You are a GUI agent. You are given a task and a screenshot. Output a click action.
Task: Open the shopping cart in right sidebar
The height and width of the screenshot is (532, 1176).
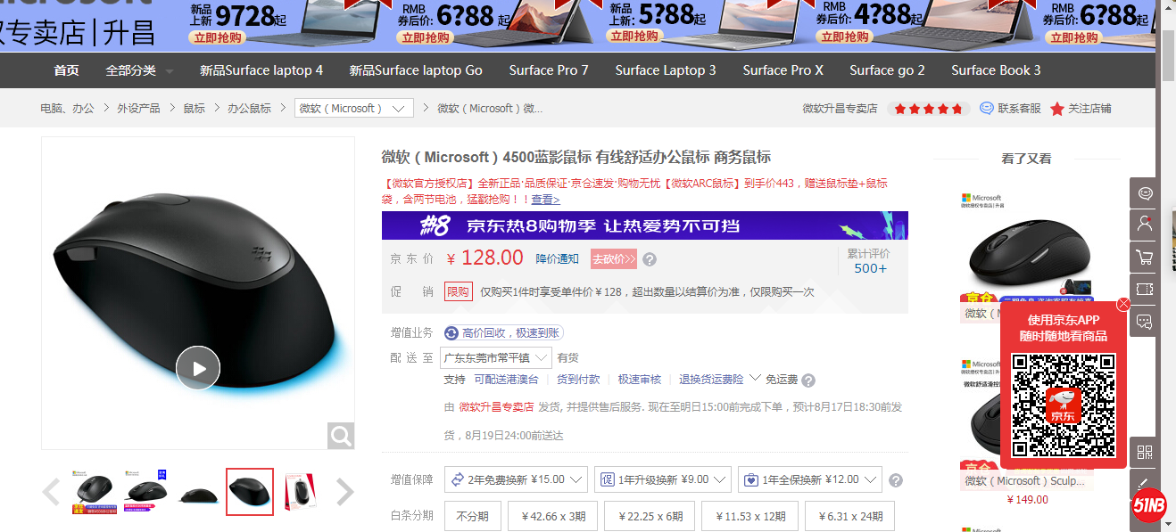(x=1144, y=258)
